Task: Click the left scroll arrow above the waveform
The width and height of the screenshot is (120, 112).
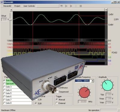Action: point(11,10)
